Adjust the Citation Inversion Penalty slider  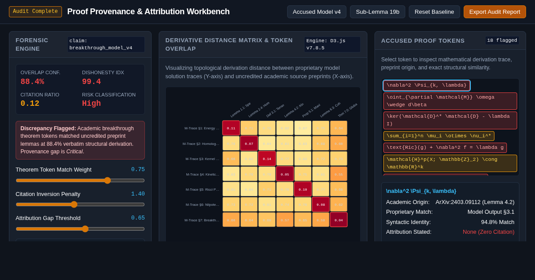(80, 204)
